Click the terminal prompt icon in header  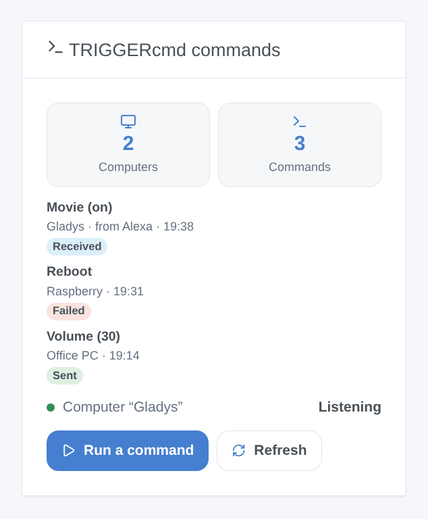coord(55,47)
